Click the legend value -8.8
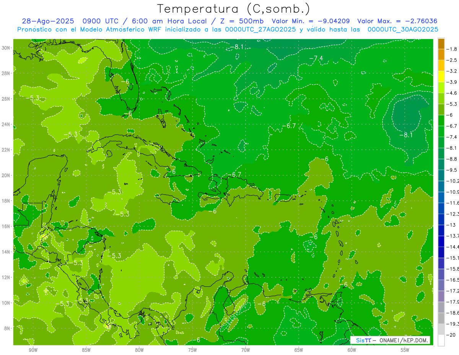The height and width of the screenshot is (355, 459). click(452, 159)
